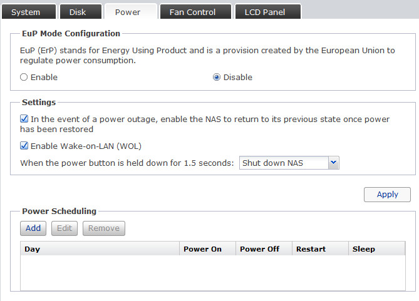Select the EuP Disable radio button

click(217, 78)
